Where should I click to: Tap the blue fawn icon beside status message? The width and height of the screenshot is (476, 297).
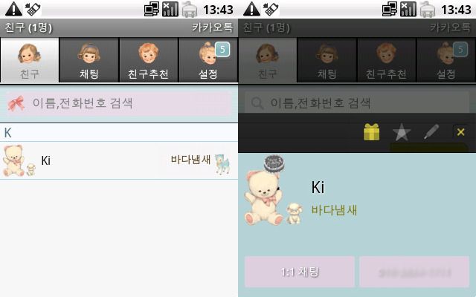coord(222,164)
